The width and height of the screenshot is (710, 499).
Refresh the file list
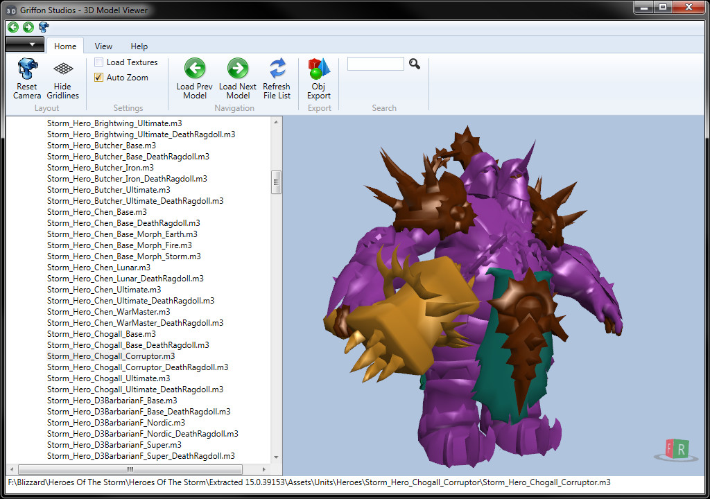pyautogui.click(x=277, y=79)
